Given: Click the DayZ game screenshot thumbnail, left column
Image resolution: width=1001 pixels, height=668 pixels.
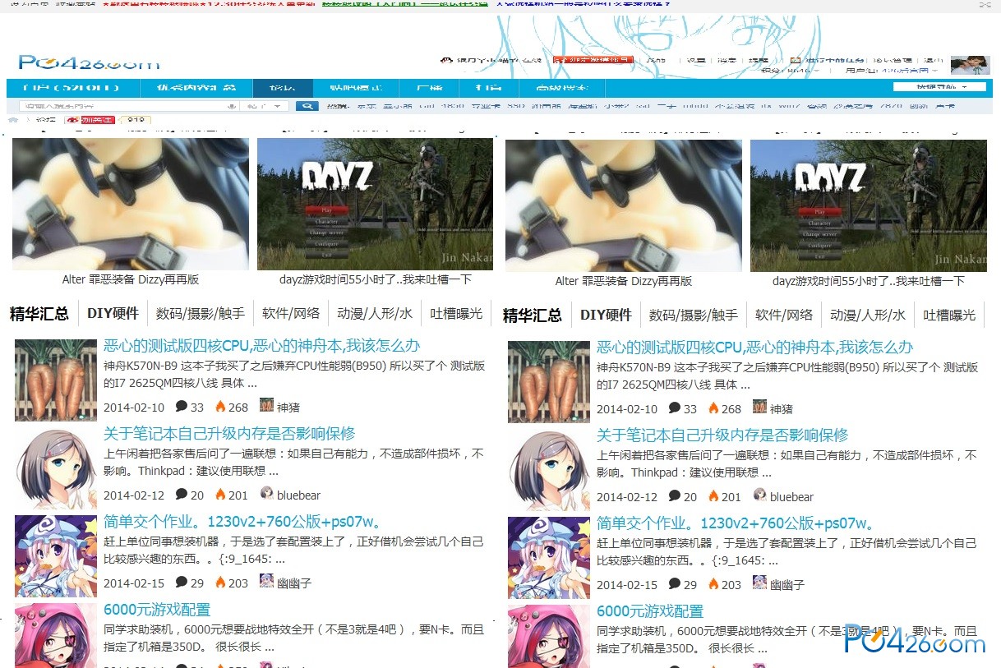Looking at the screenshot, I should tap(376, 204).
